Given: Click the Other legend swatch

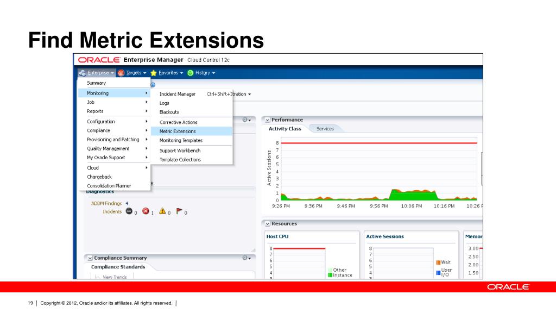Looking at the screenshot, I should 330,270.
